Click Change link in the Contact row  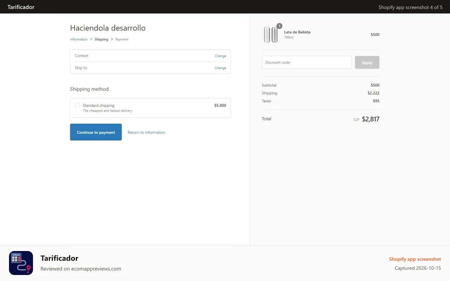pos(220,56)
